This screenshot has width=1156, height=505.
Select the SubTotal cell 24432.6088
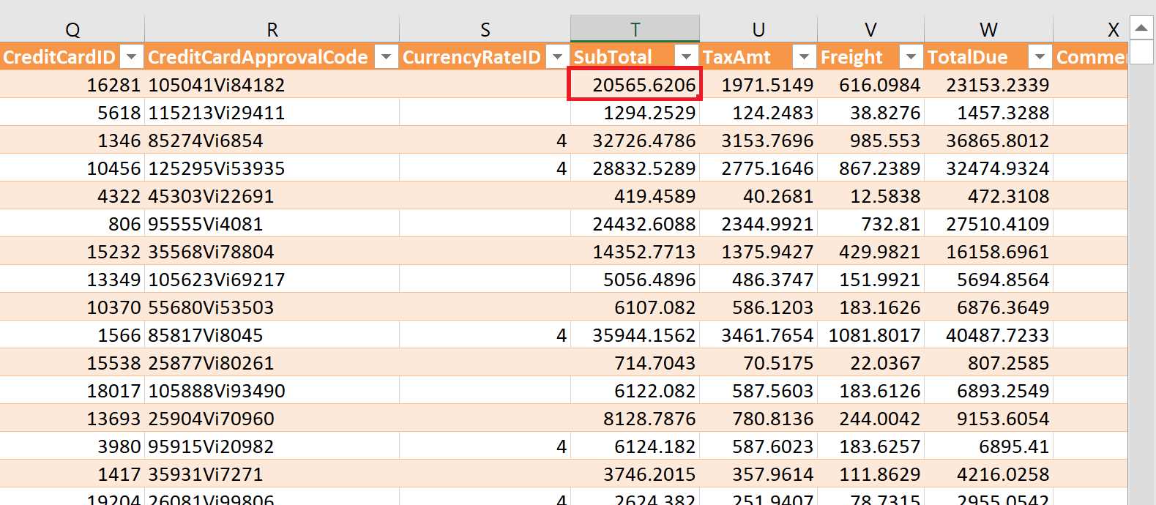(635, 223)
